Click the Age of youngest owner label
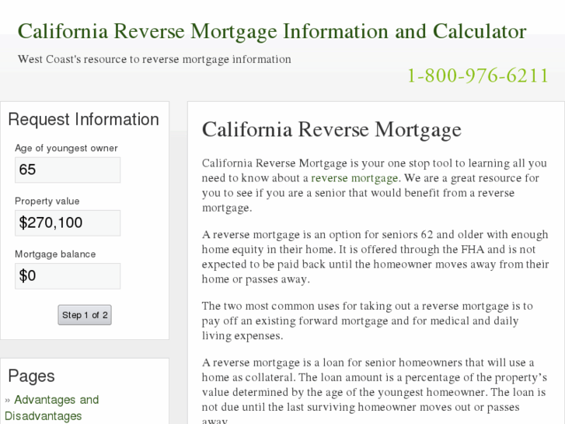 pos(66,148)
